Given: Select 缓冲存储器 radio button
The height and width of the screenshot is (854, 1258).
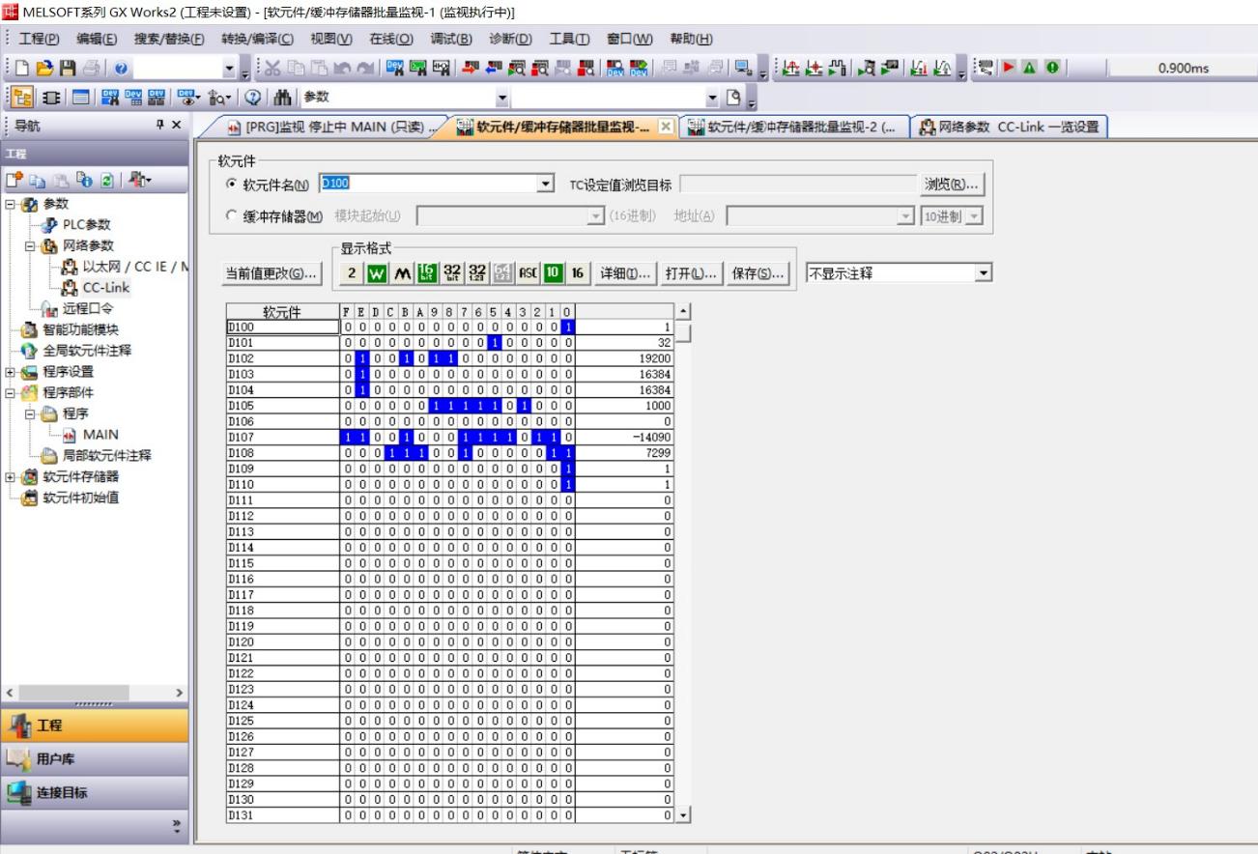Looking at the screenshot, I should tap(229, 216).
